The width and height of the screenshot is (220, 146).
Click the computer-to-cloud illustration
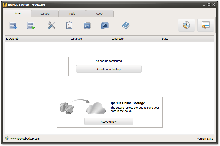(x=83, y=107)
